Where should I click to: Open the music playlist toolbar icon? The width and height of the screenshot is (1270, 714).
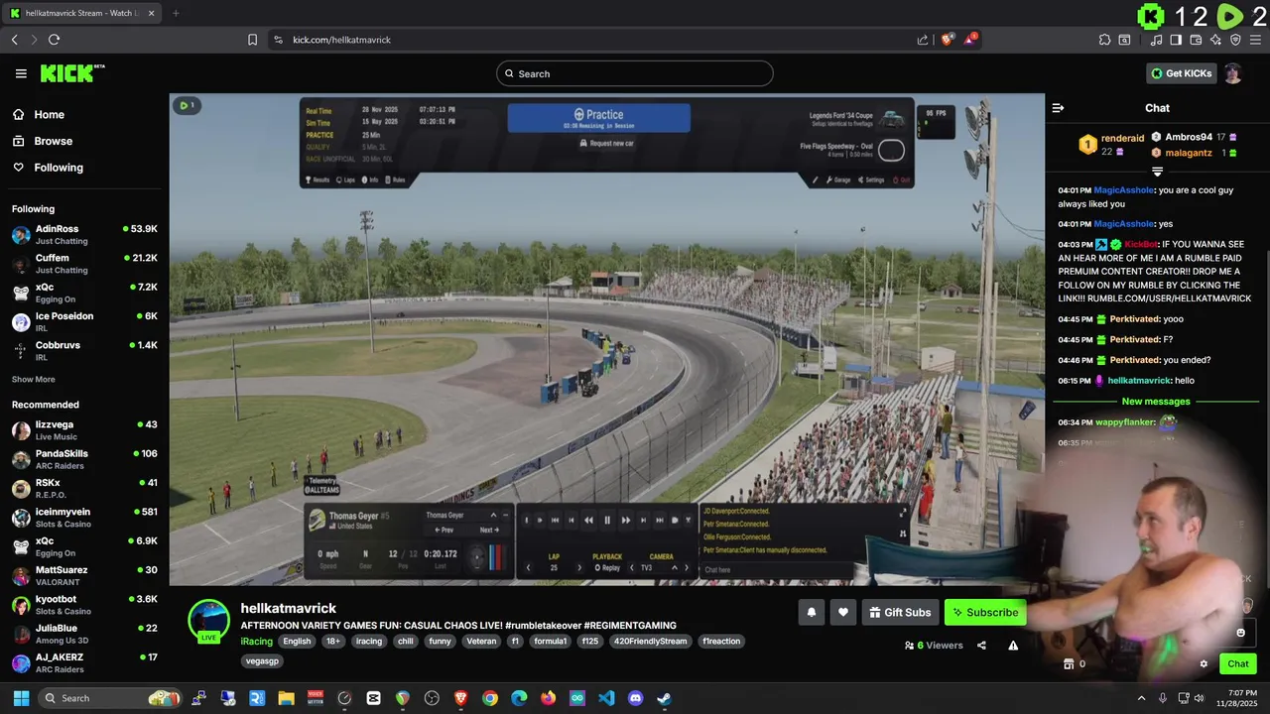(1156, 40)
